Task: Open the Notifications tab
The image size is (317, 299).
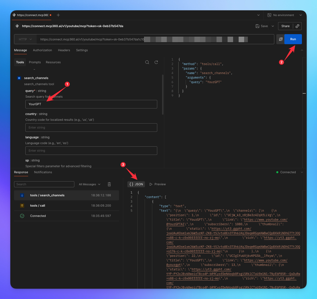Action: [x=43, y=172]
